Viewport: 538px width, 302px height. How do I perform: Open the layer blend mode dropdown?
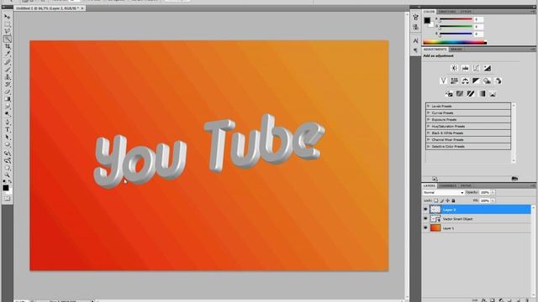click(x=443, y=192)
